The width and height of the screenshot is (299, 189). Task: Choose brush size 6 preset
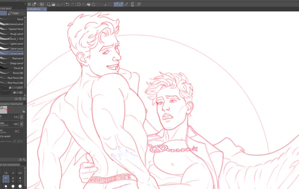click(x=13, y=179)
